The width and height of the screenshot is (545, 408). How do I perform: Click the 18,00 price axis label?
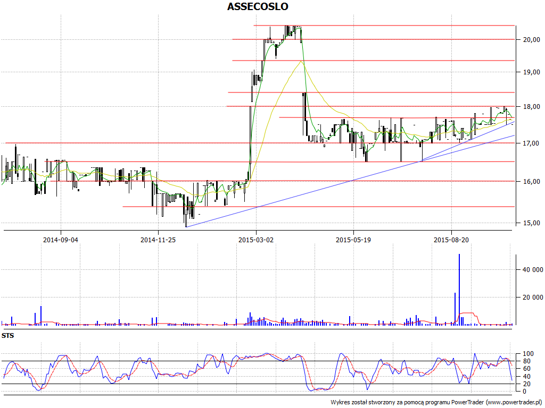point(532,106)
